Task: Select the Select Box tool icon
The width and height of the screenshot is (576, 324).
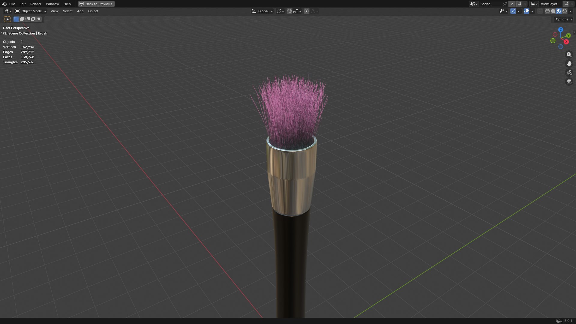Action: point(7,19)
